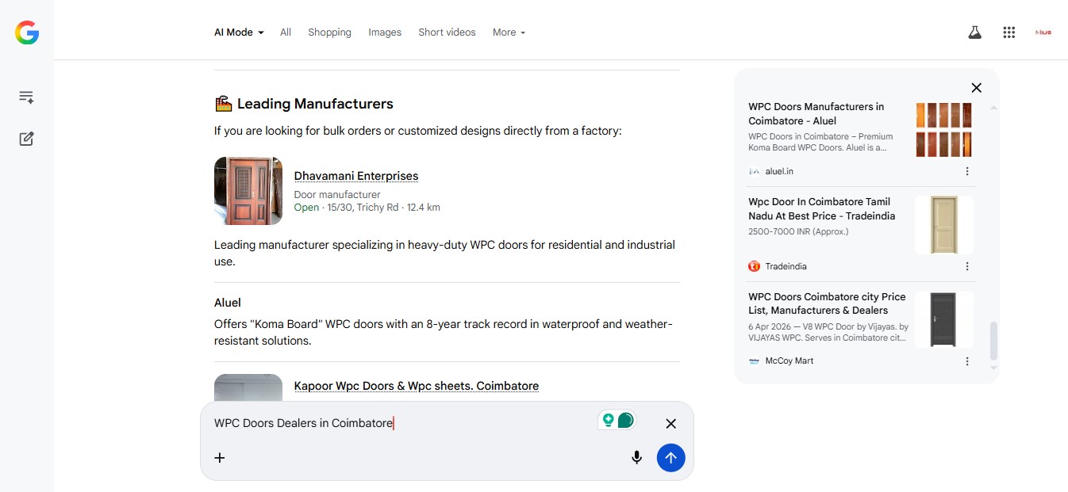Clear the search query text
The width and height of the screenshot is (1068, 492).
point(670,424)
